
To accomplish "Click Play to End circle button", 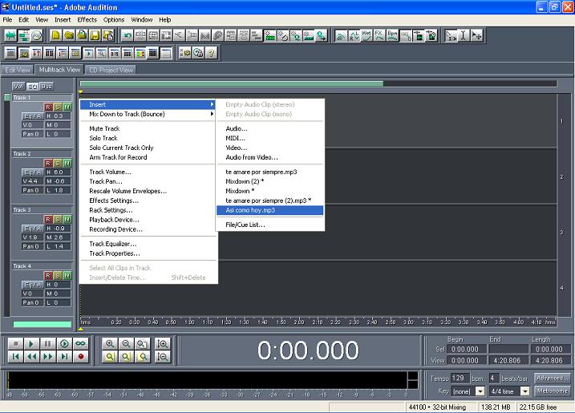I will 64,344.
